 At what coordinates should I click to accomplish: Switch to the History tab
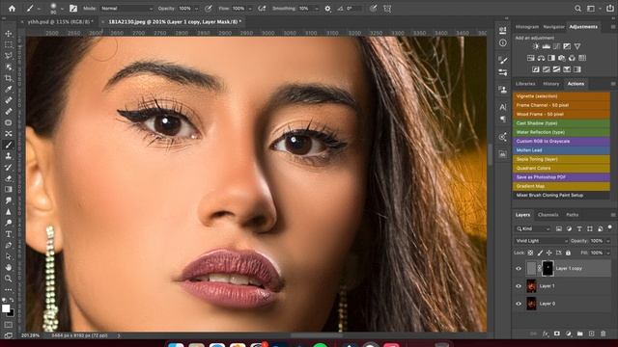pos(551,84)
